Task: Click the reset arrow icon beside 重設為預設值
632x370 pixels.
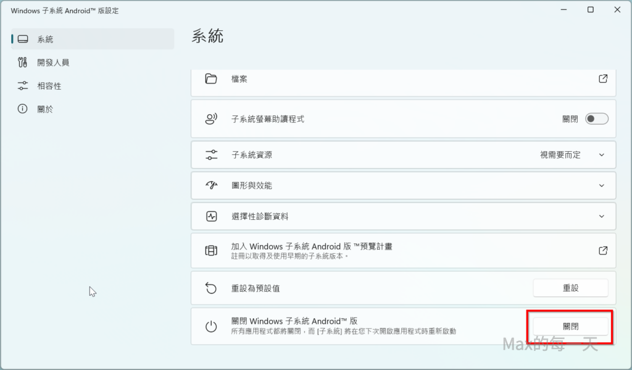Action: click(x=211, y=288)
